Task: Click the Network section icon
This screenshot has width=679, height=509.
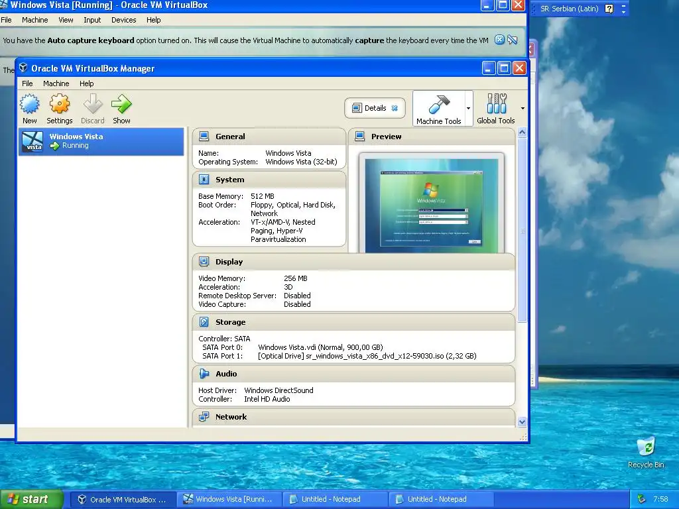Action: (204, 416)
